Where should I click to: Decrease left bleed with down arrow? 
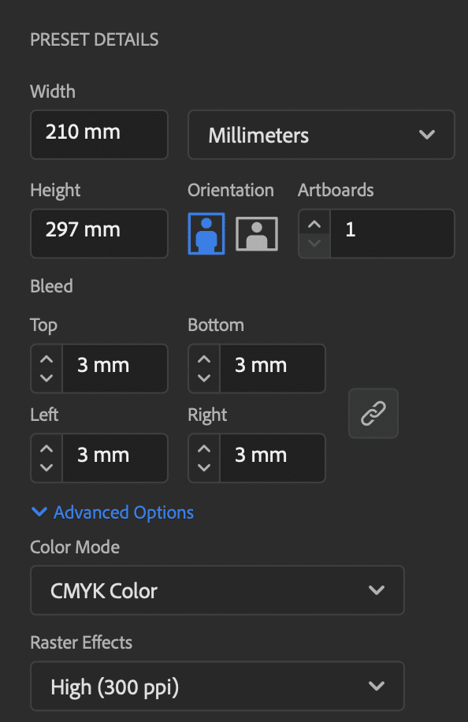click(46, 468)
